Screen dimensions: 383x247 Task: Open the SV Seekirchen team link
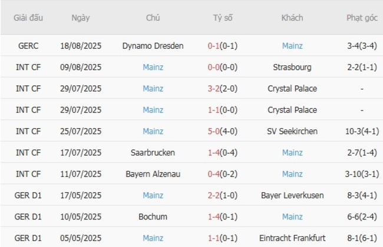[292, 131]
